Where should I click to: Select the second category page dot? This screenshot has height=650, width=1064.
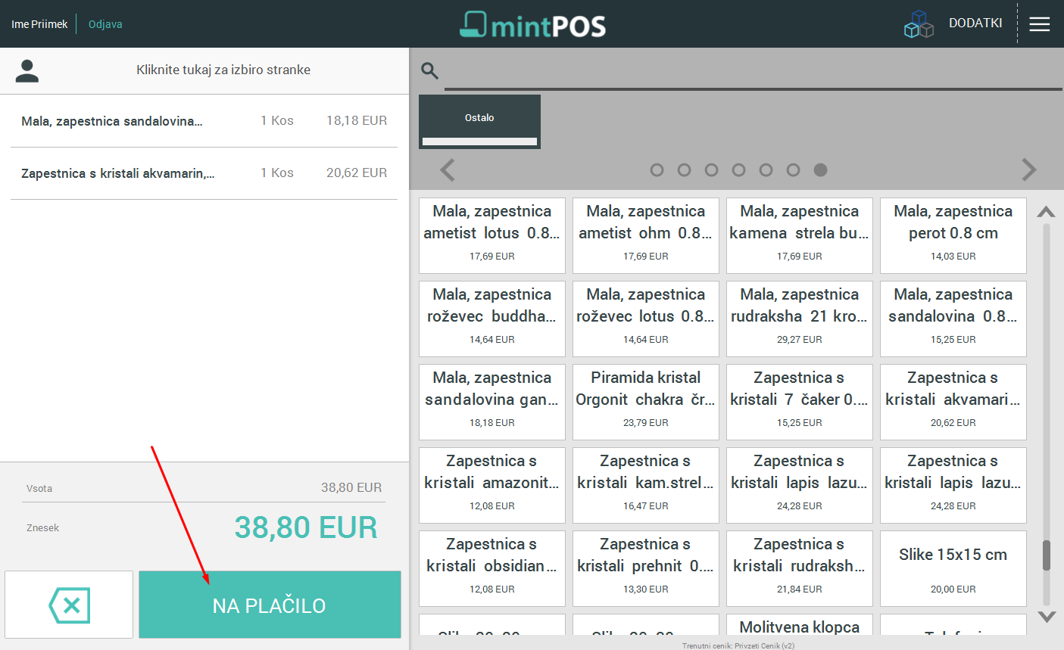(684, 170)
